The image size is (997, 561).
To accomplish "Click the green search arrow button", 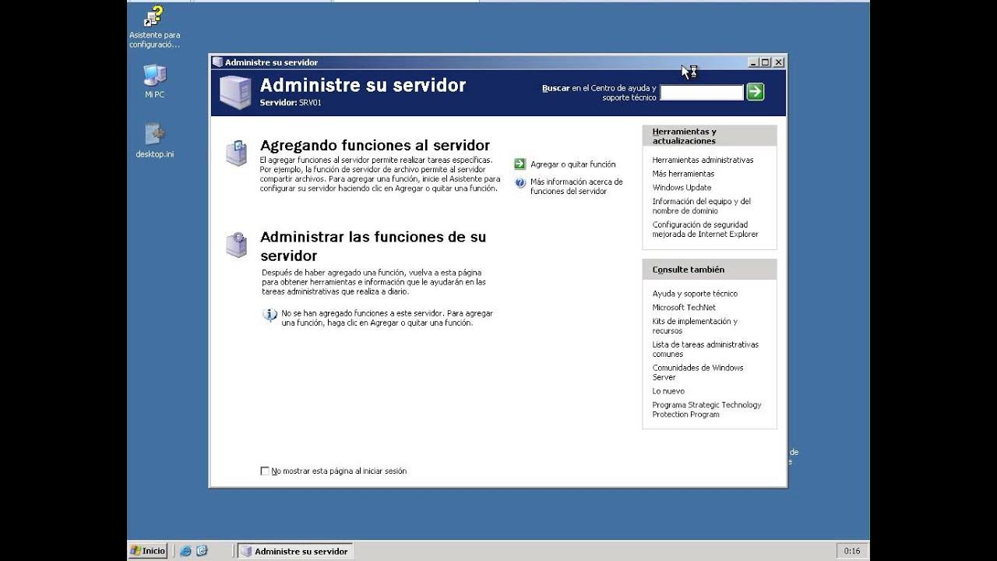I will click(x=755, y=92).
